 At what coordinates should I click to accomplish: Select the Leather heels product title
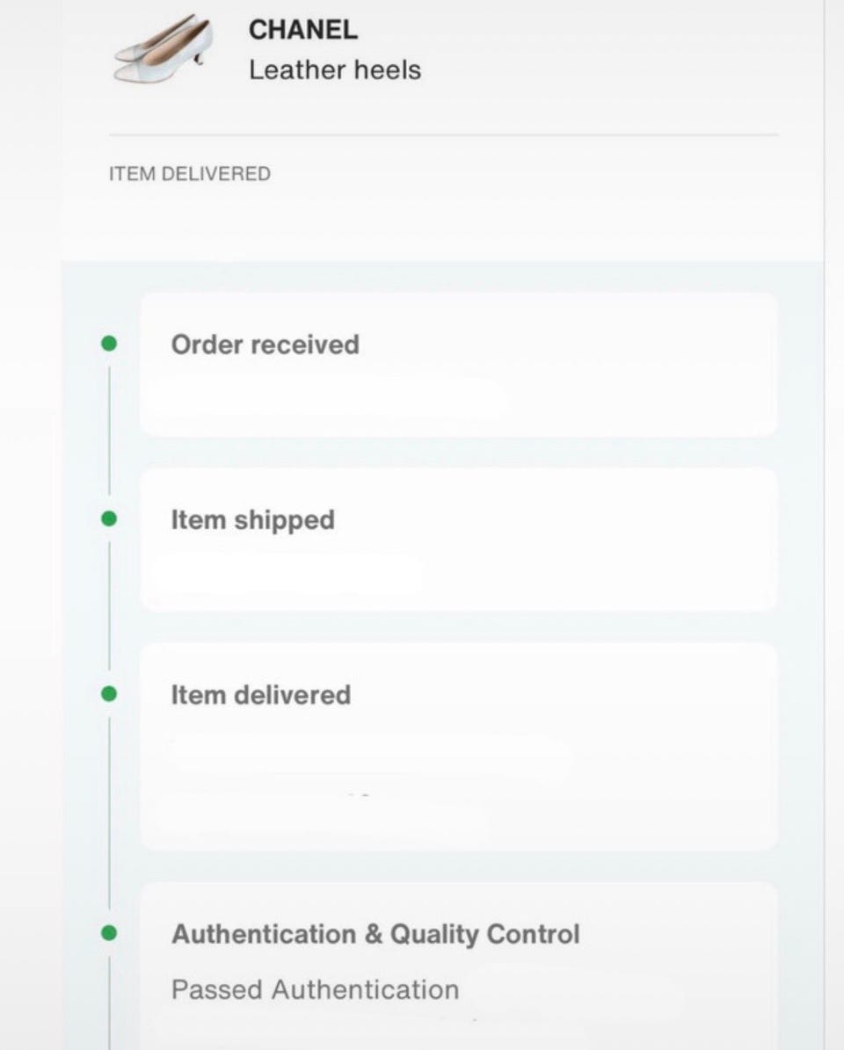point(335,69)
